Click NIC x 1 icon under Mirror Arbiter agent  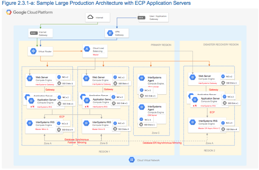pos(141,90)
